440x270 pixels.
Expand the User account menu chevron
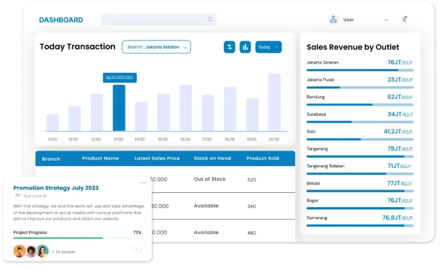coord(387,20)
